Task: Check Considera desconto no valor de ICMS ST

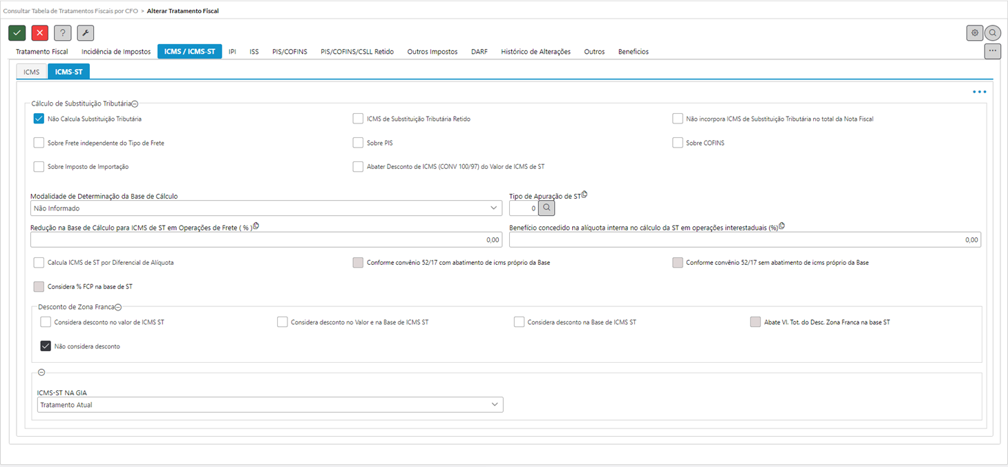Action: [46, 322]
